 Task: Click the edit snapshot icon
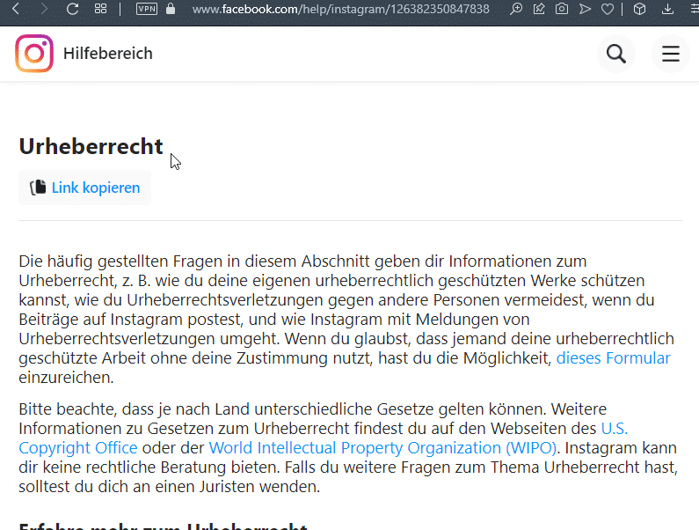click(x=539, y=9)
